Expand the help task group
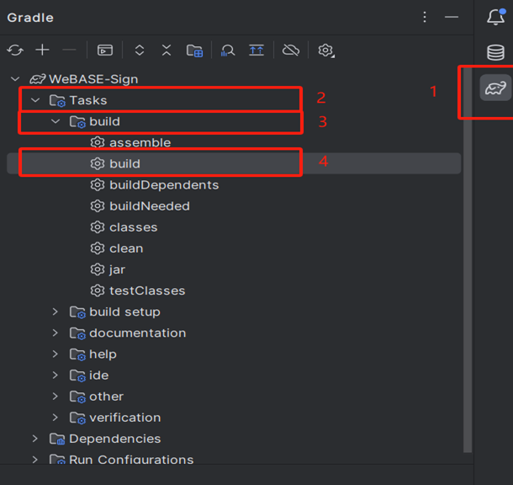Image resolution: width=513 pixels, height=485 pixels. point(55,354)
